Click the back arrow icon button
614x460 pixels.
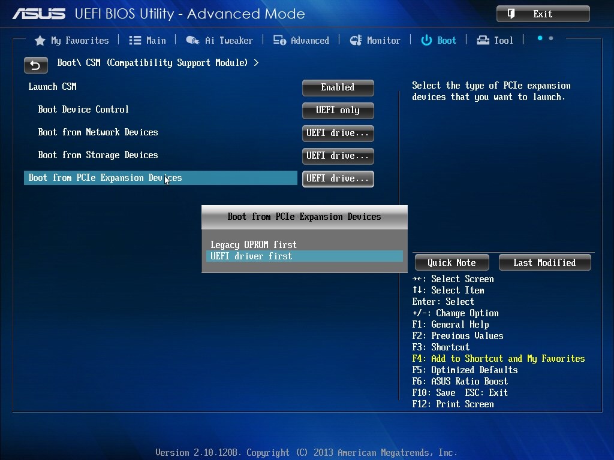click(x=35, y=65)
